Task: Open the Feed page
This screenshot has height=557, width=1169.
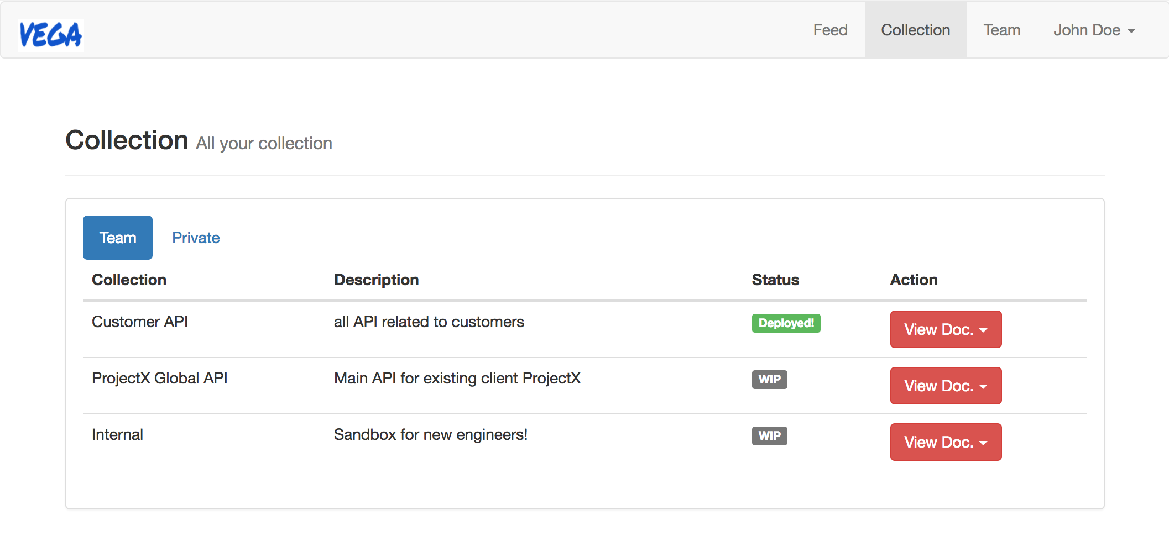Action: coord(830,30)
